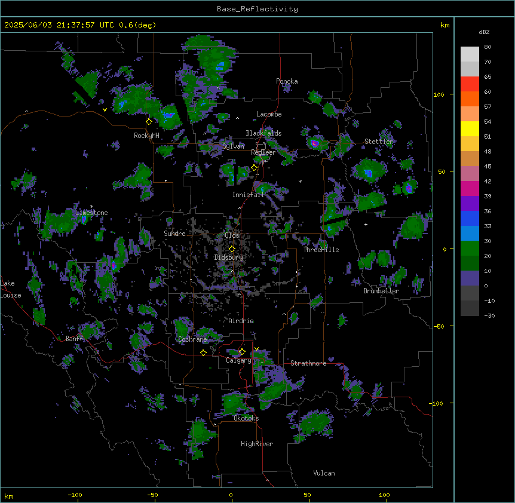Click the dBZ legend heading
515x503 pixels.
click(484, 32)
